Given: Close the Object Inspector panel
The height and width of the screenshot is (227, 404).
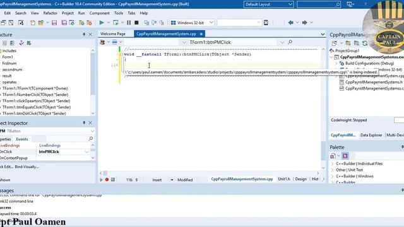Looking at the screenshot, I should click(90, 123).
